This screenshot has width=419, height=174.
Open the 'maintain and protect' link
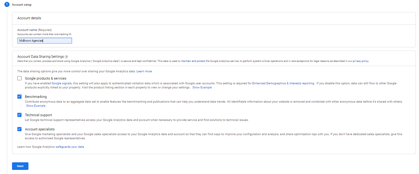click(193, 61)
